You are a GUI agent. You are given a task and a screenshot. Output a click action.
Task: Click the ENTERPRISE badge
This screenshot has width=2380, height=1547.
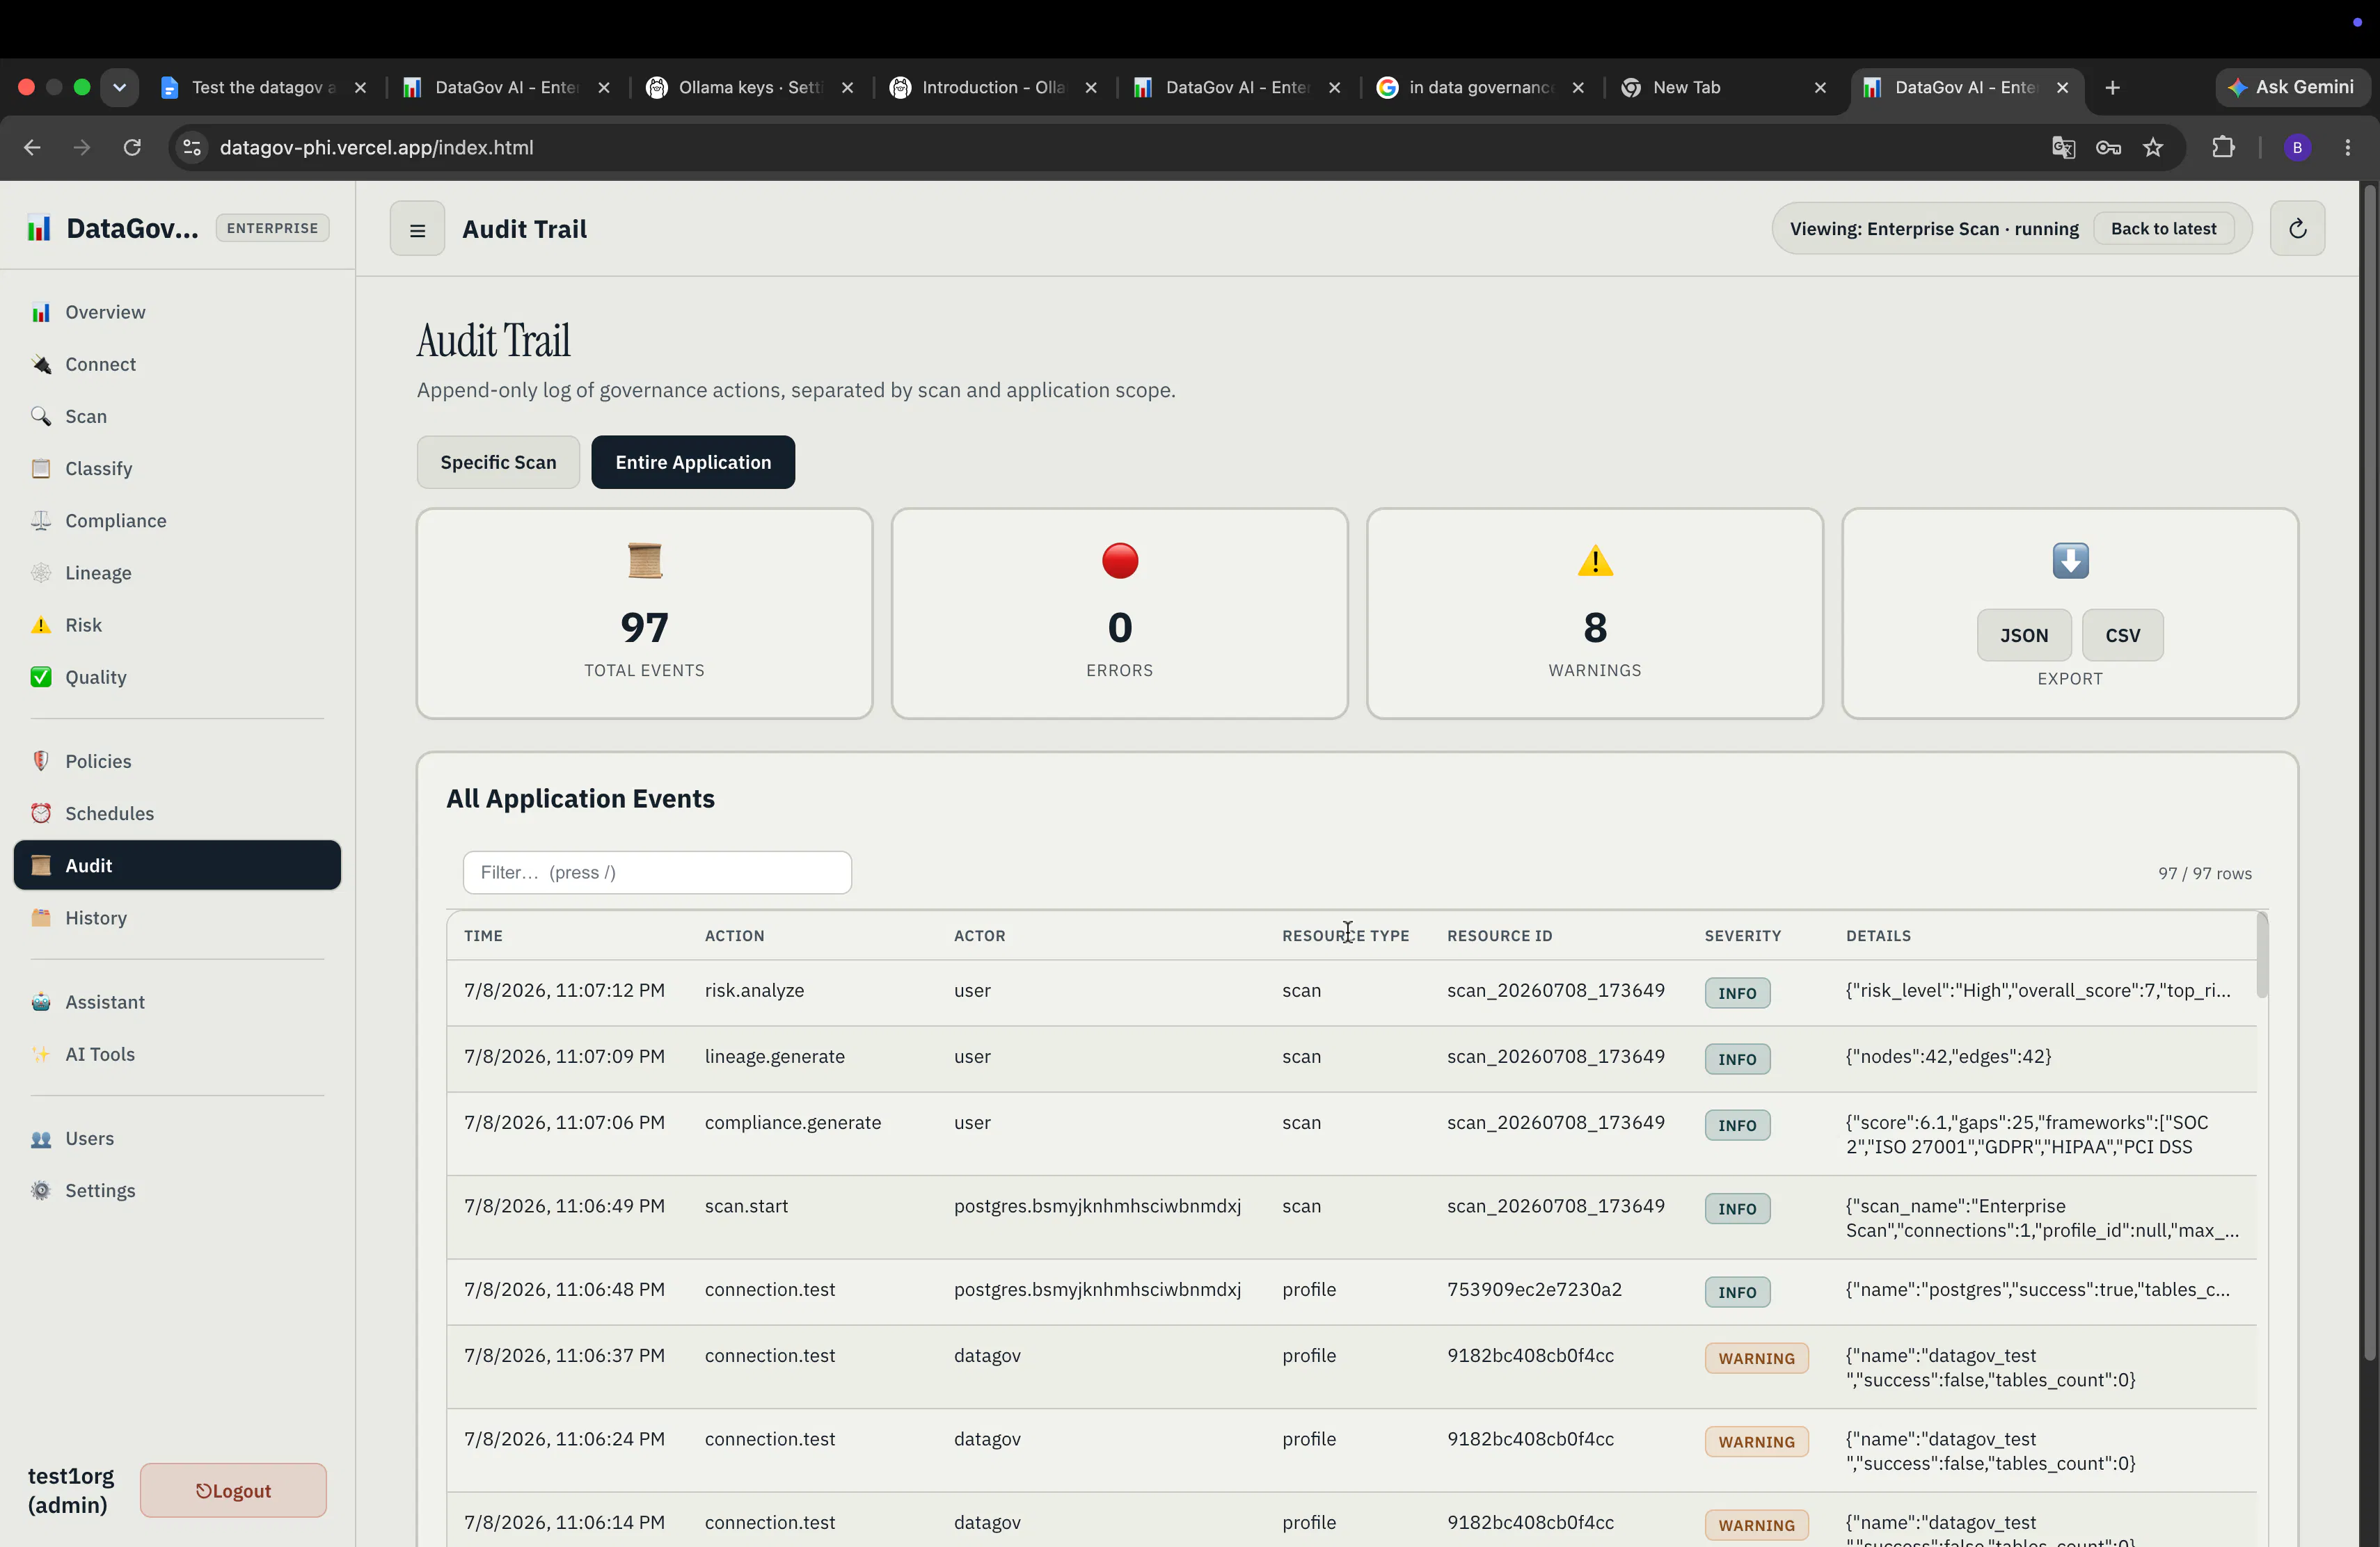272,228
